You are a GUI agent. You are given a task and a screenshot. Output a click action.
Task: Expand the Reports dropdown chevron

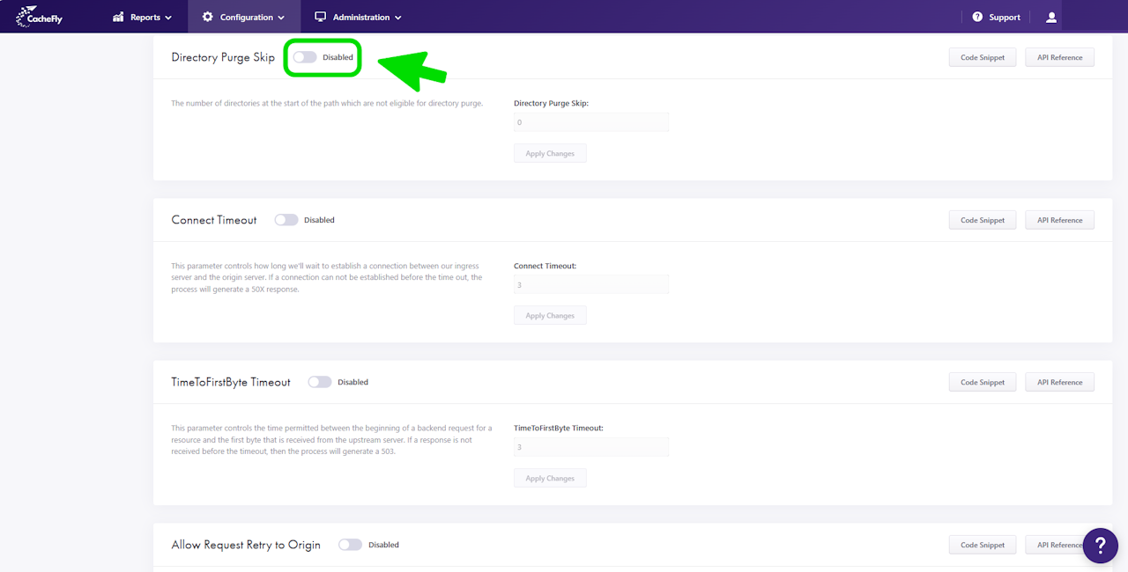pos(168,18)
